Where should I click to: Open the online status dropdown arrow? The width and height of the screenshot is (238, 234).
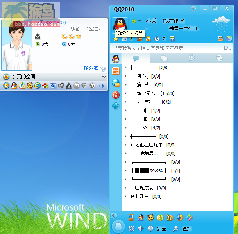pos(140,21)
